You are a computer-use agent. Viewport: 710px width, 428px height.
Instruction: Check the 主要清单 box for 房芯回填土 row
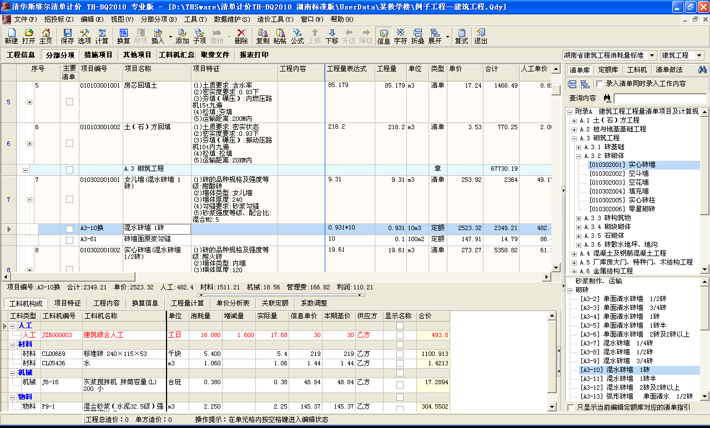69,102
